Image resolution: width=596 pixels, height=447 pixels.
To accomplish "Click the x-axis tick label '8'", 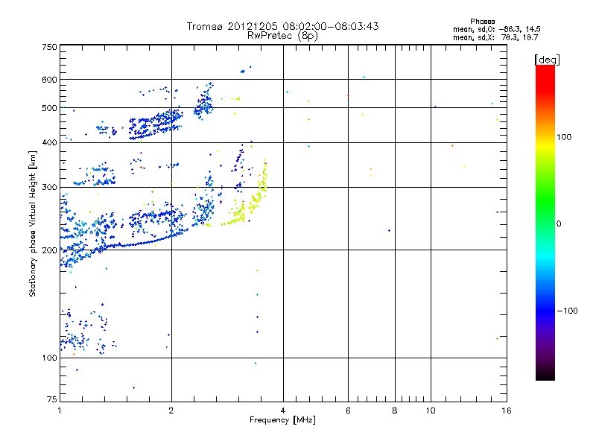I will click(x=395, y=410).
